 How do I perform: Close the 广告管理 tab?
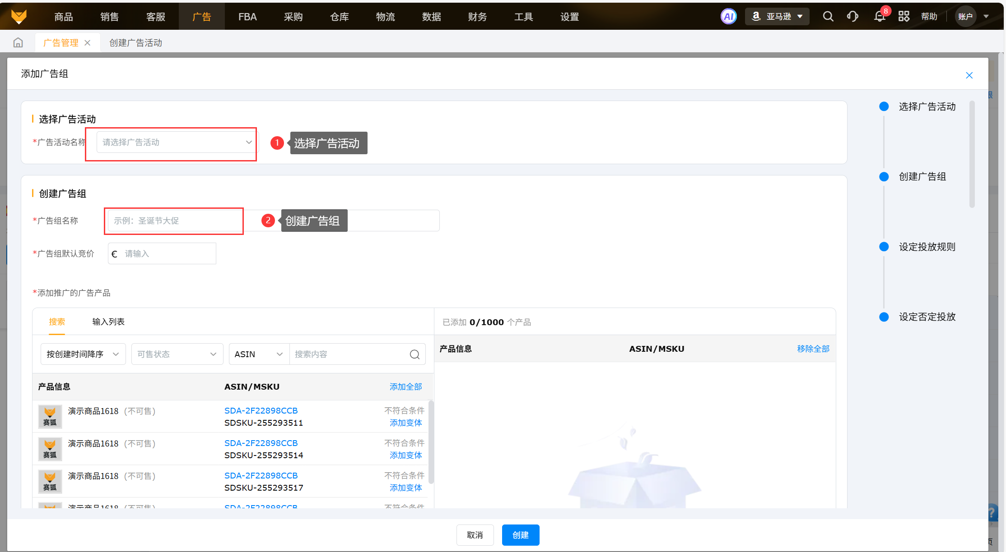click(88, 43)
